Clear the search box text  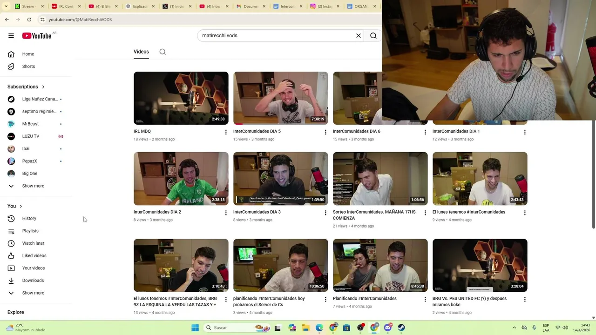(x=359, y=36)
